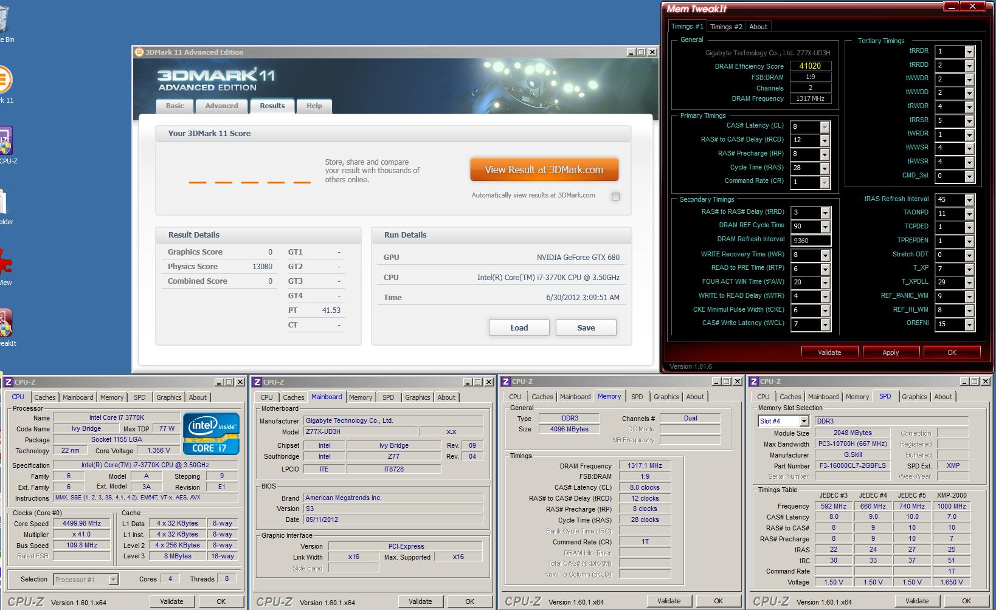Switch to the Advanced tab in 3DMark 11
Screen dimensions: 996x610
(221, 106)
